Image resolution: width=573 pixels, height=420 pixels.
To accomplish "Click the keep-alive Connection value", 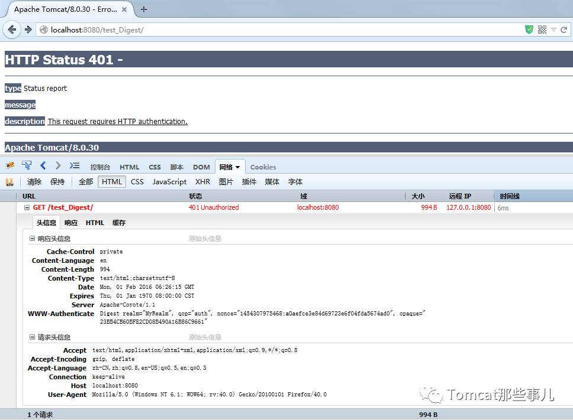I will coord(108,377).
